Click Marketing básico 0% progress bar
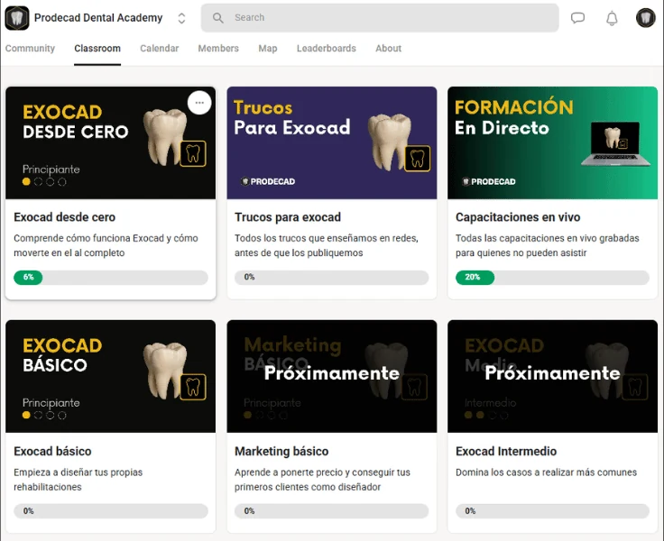Screen dimensions: 664x541 click(332, 511)
